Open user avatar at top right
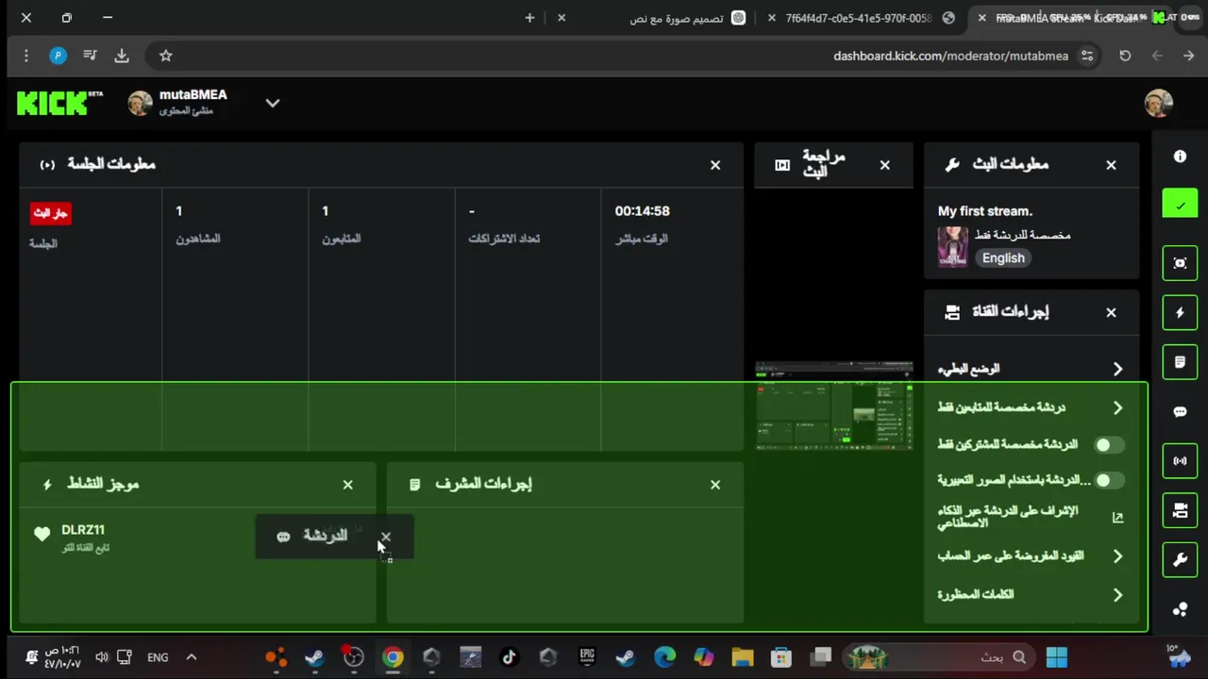1208x679 pixels. point(1158,103)
